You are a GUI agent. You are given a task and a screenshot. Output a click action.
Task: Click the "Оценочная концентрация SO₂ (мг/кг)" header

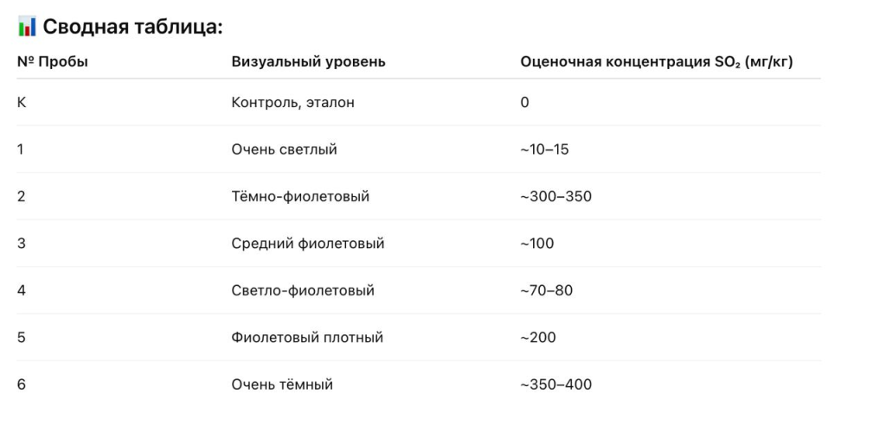(x=657, y=62)
